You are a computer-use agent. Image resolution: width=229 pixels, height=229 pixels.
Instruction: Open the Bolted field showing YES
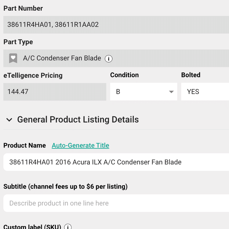pyautogui.click(x=205, y=92)
